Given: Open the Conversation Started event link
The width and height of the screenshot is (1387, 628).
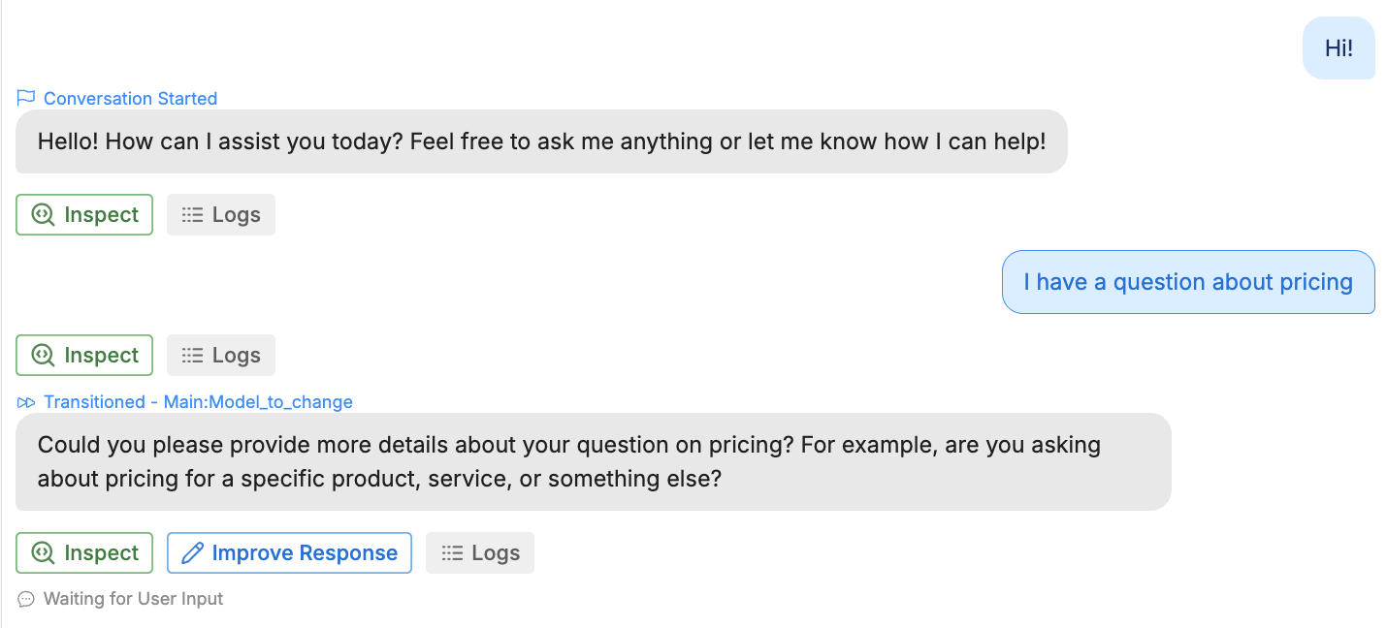Looking at the screenshot, I should [x=130, y=99].
